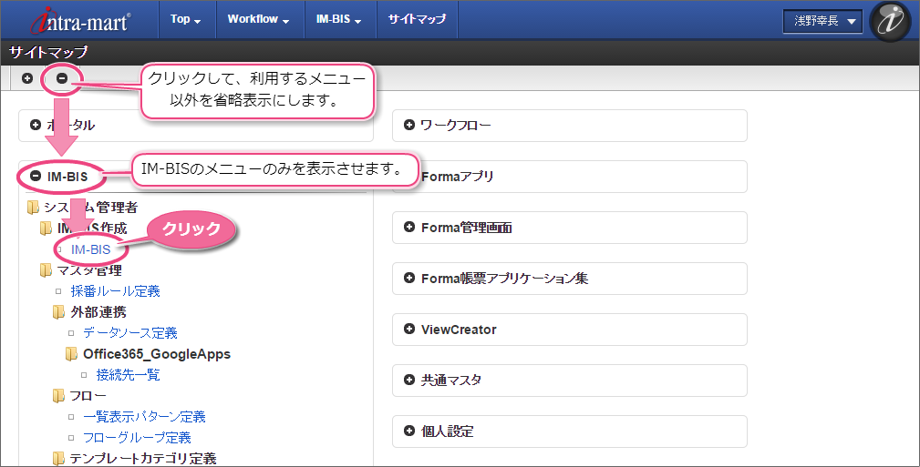Click the マスタ管理 folder icon

pos(46,270)
